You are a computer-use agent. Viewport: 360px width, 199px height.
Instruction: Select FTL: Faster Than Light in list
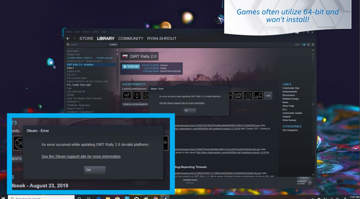(x=79, y=85)
